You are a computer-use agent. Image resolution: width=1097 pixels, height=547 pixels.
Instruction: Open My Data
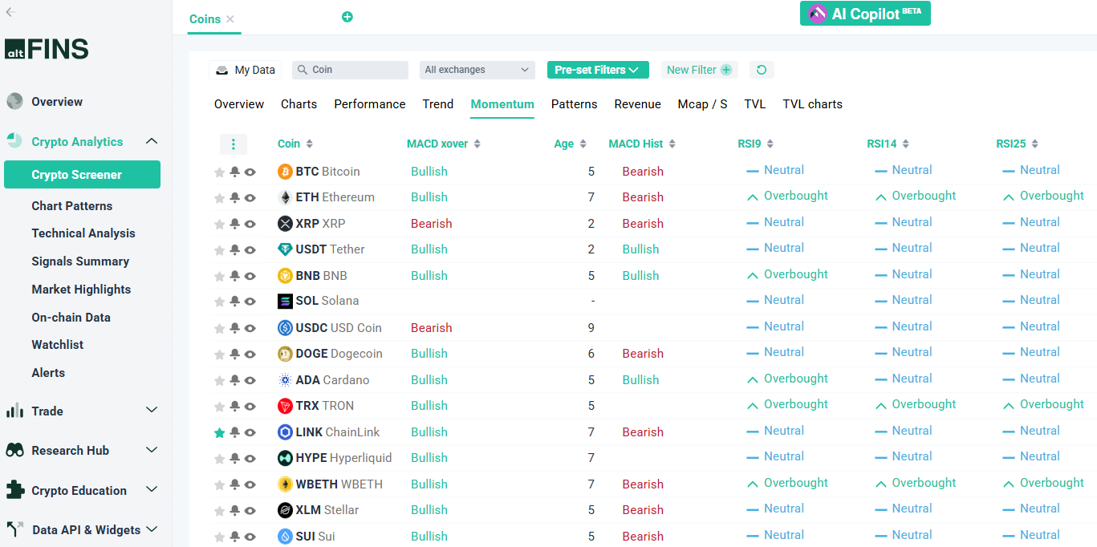coord(246,70)
